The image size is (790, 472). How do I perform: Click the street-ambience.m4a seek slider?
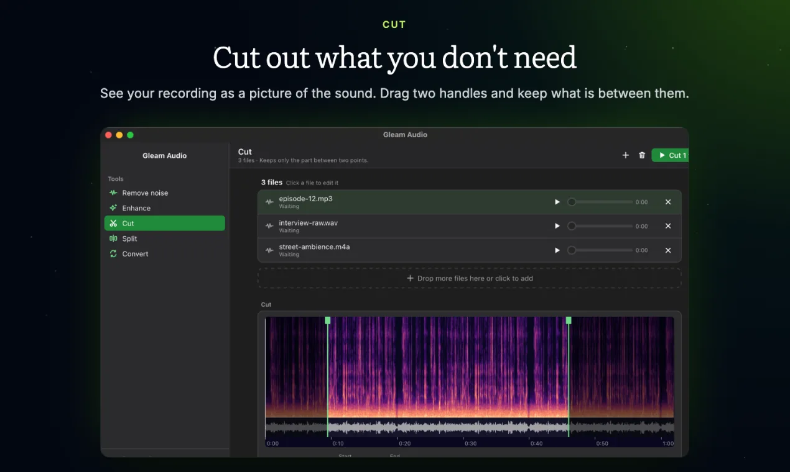pyautogui.click(x=600, y=250)
